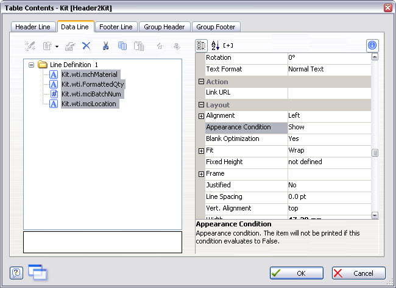Switch to the Footer Line tab
Image resolution: width=396 pixels, height=288 pixels.
click(x=116, y=27)
